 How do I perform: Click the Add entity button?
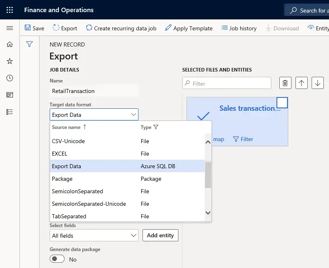[x=161, y=235]
